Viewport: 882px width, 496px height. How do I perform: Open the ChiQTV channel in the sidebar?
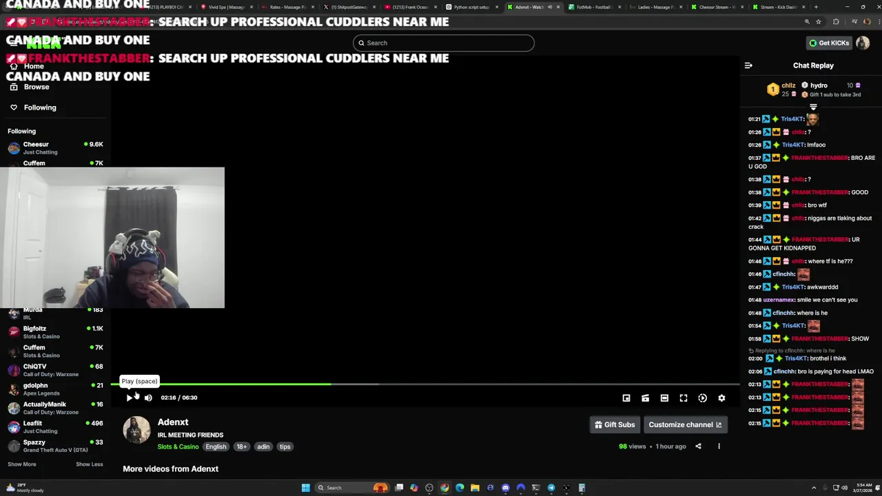point(55,370)
